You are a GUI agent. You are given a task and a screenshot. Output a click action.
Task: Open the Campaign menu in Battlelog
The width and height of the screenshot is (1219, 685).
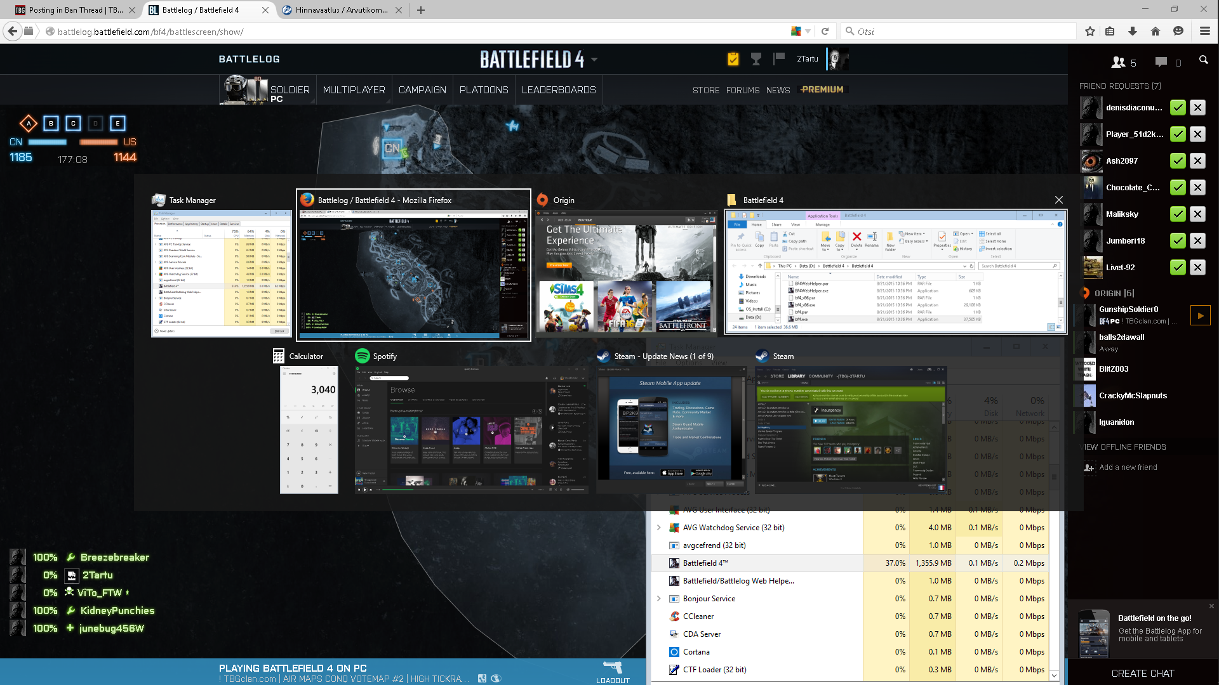(x=422, y=90)
